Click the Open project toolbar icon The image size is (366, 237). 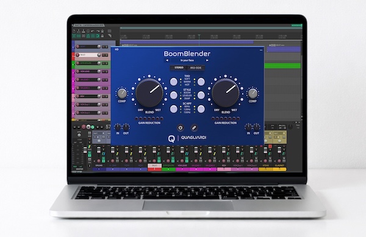click(79, 31)
